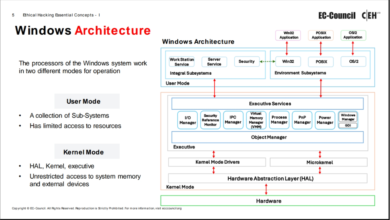Select the Object Manager bar

coord(267,137)
